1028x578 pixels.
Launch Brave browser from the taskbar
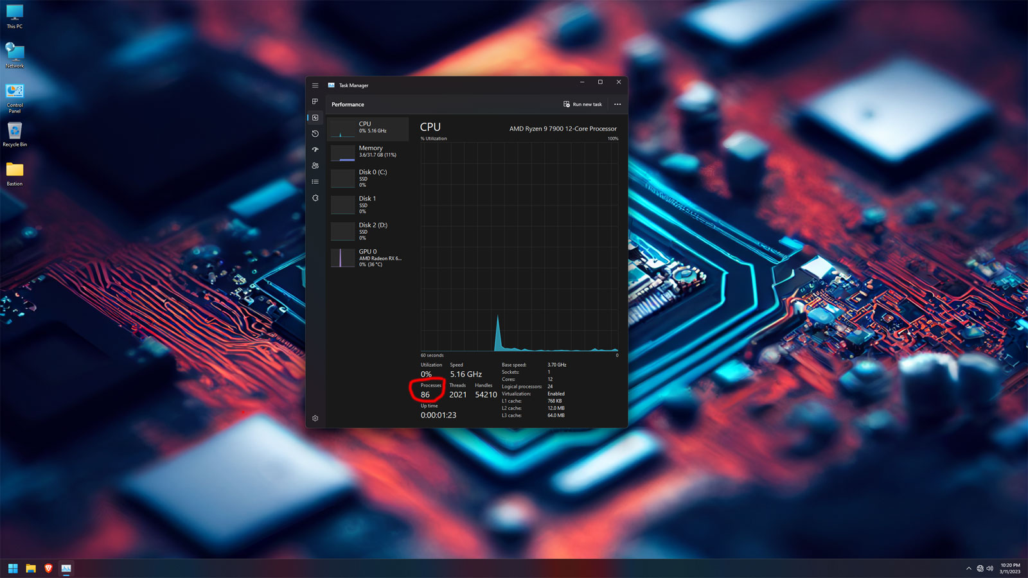click(x=48, y=568)
